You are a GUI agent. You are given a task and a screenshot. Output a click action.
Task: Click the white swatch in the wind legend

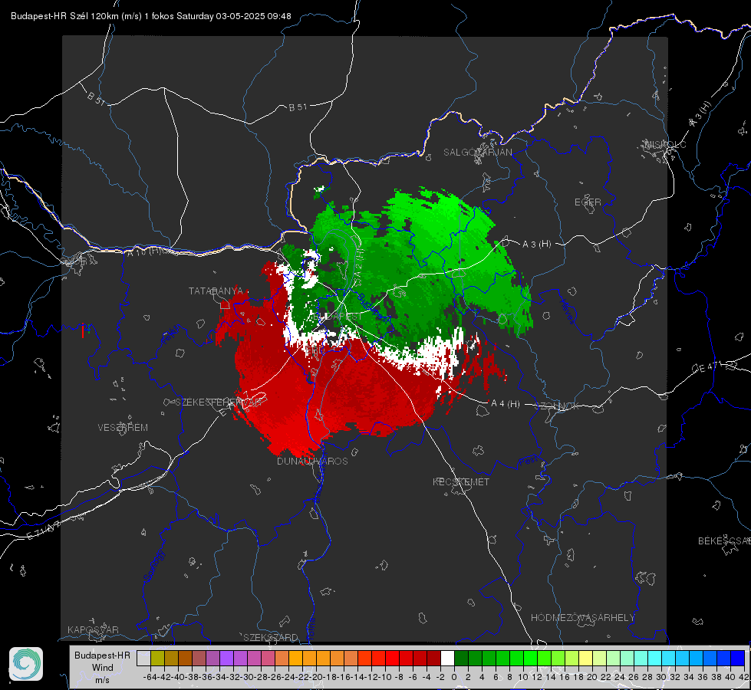(447, 658)
